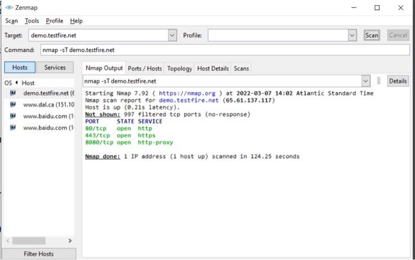Expand the Target dropdown arrow
The height and width of the screenshot is (260, 415).
[x=173, y=35]
